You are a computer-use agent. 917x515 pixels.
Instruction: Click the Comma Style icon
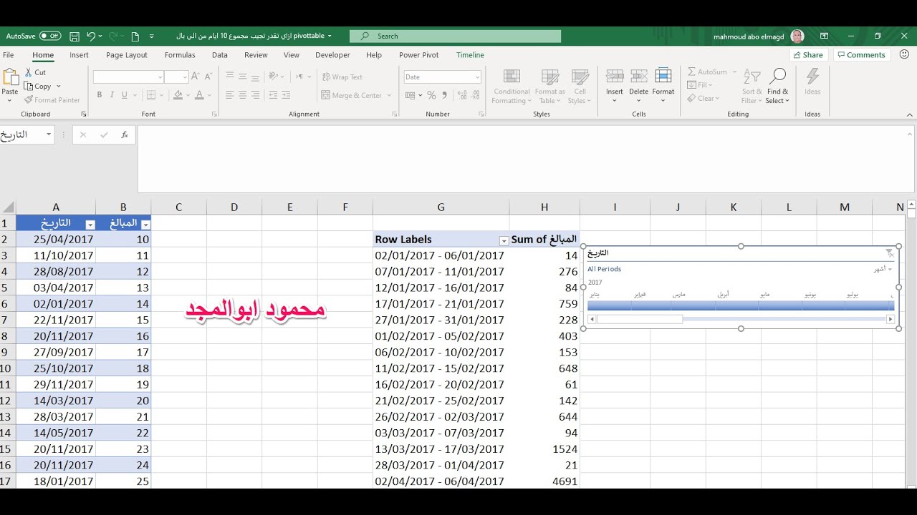444,95
